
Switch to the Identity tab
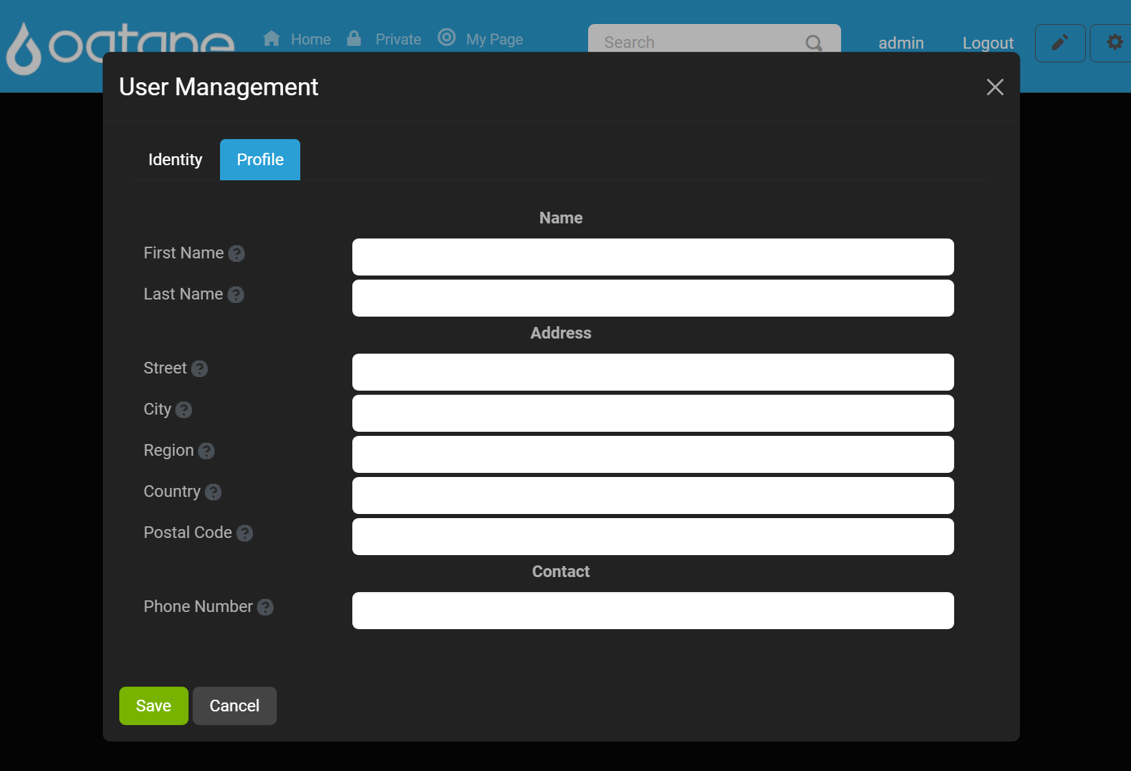175,160
